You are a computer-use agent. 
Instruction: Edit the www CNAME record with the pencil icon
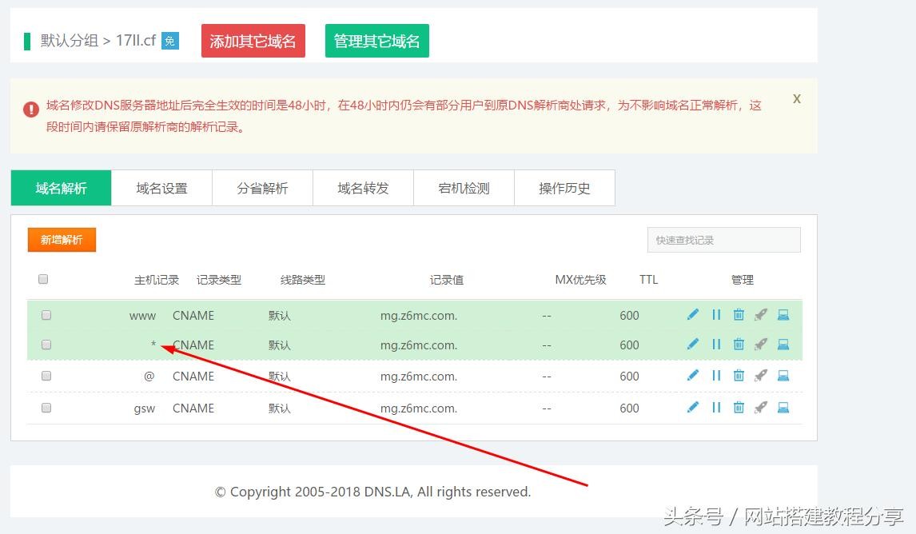click(x=693, y=315)
